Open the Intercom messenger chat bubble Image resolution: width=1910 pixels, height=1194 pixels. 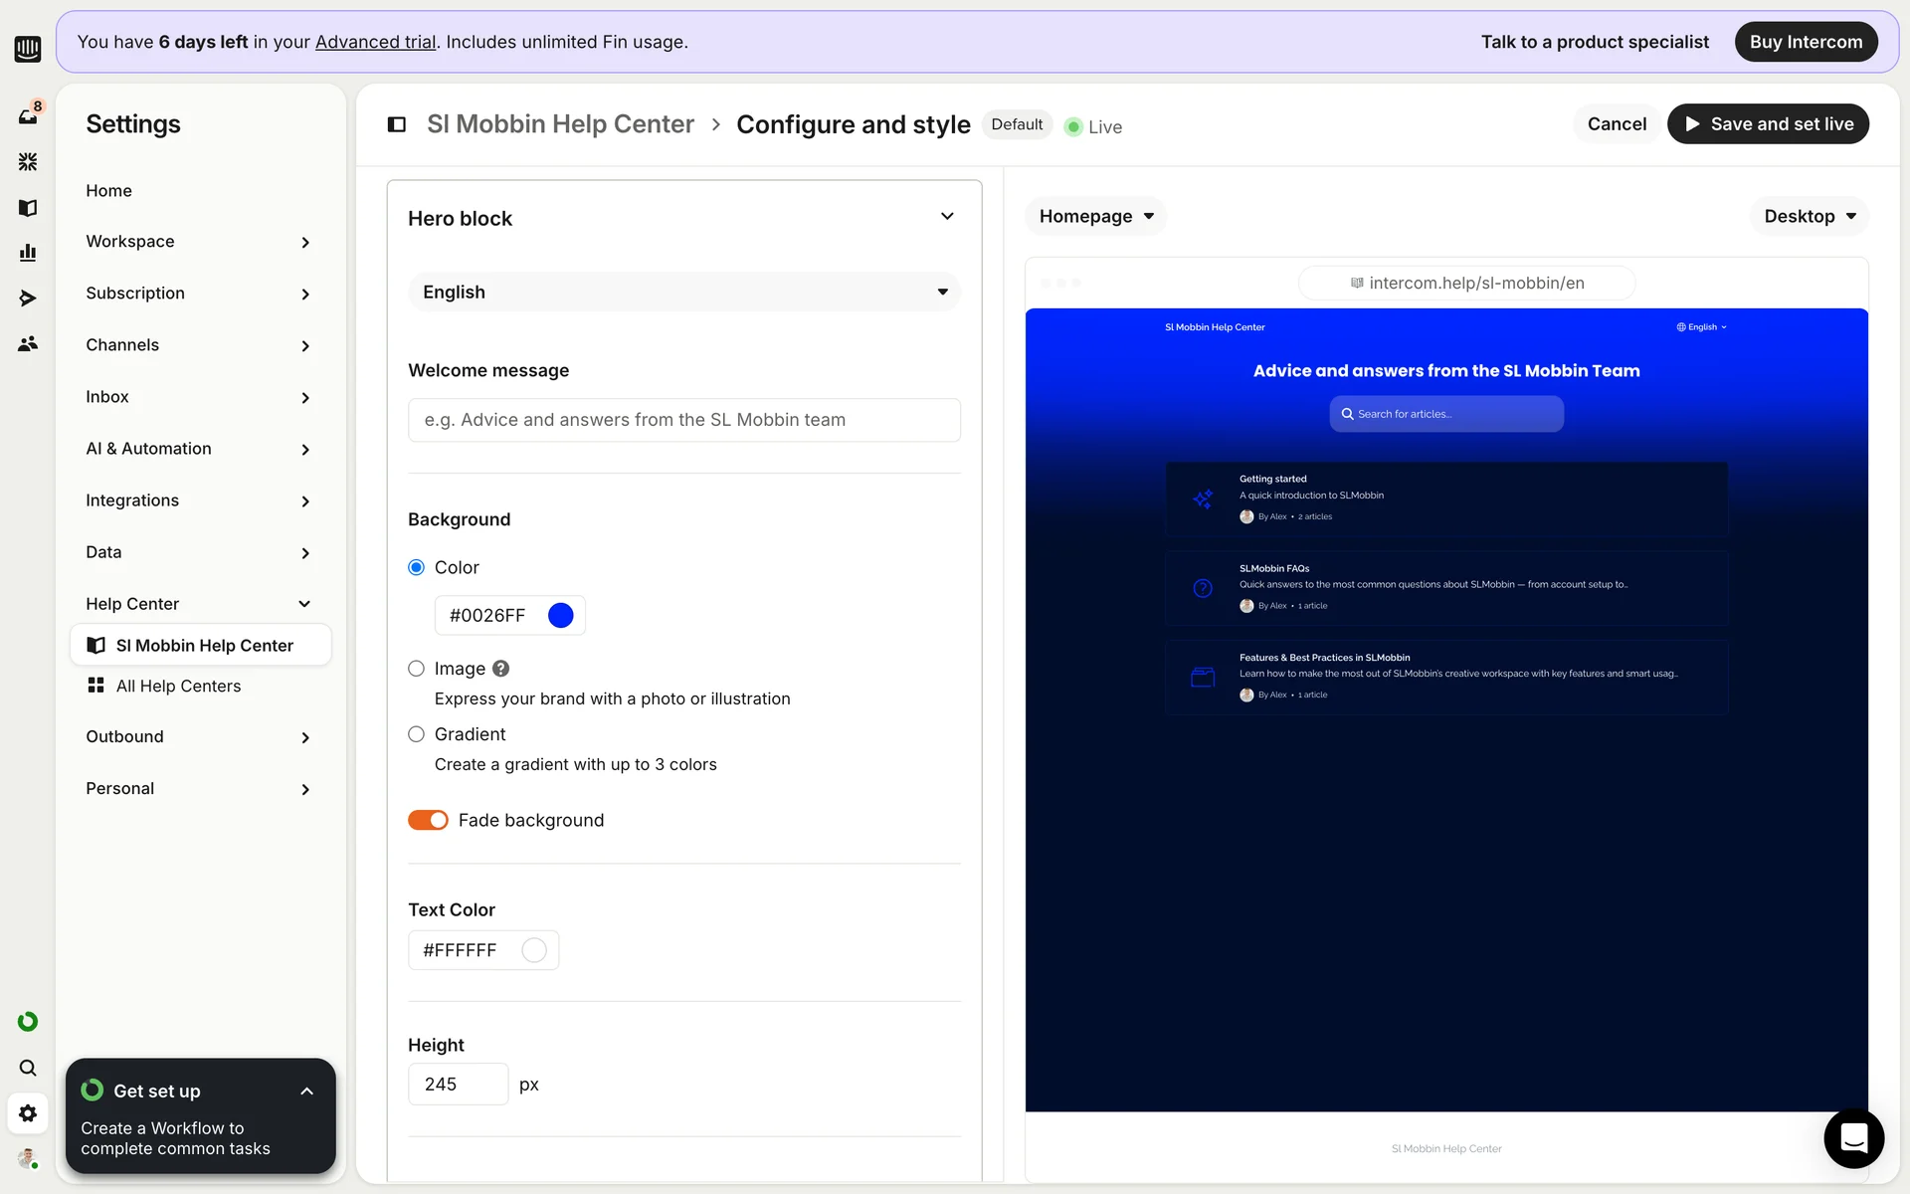pyautogui.click(x=1853, y=1138)
